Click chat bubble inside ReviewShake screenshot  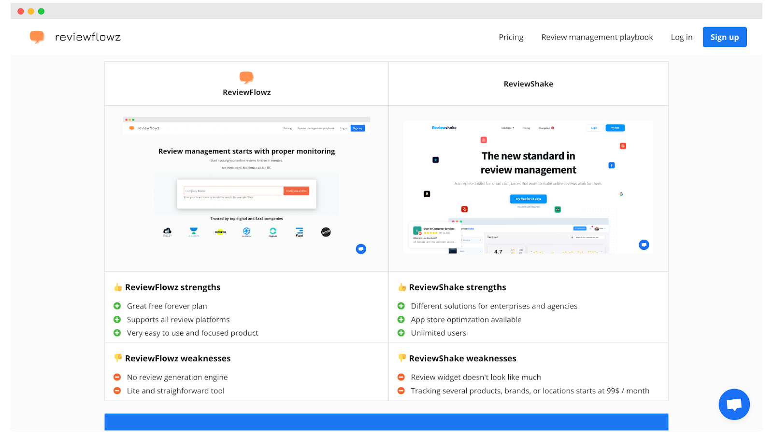[x=644, y=245]
